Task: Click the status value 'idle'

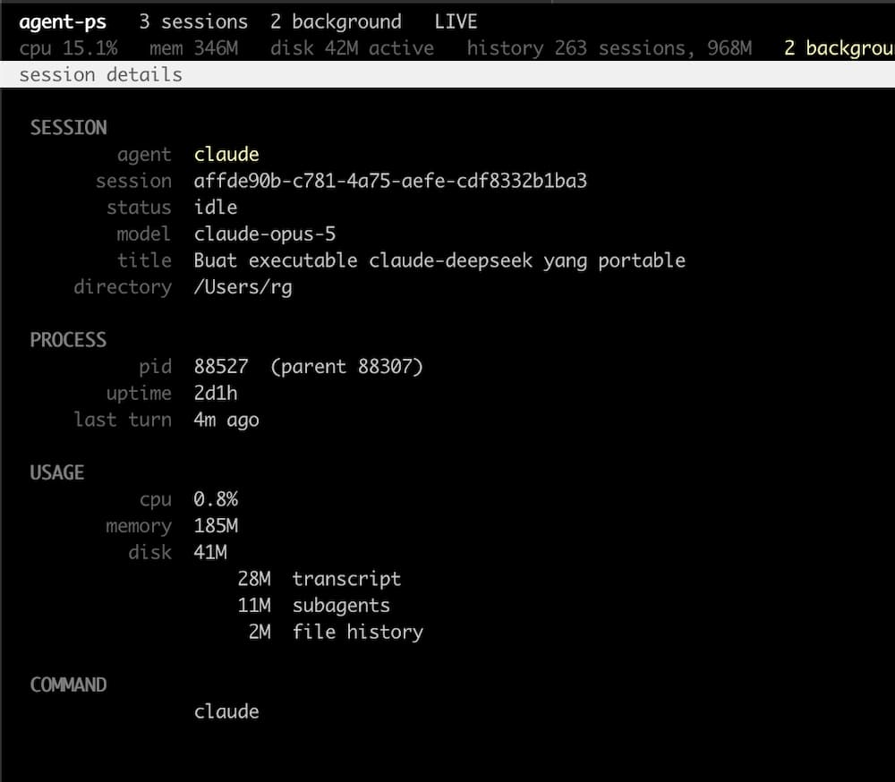Action: [216, 208]
